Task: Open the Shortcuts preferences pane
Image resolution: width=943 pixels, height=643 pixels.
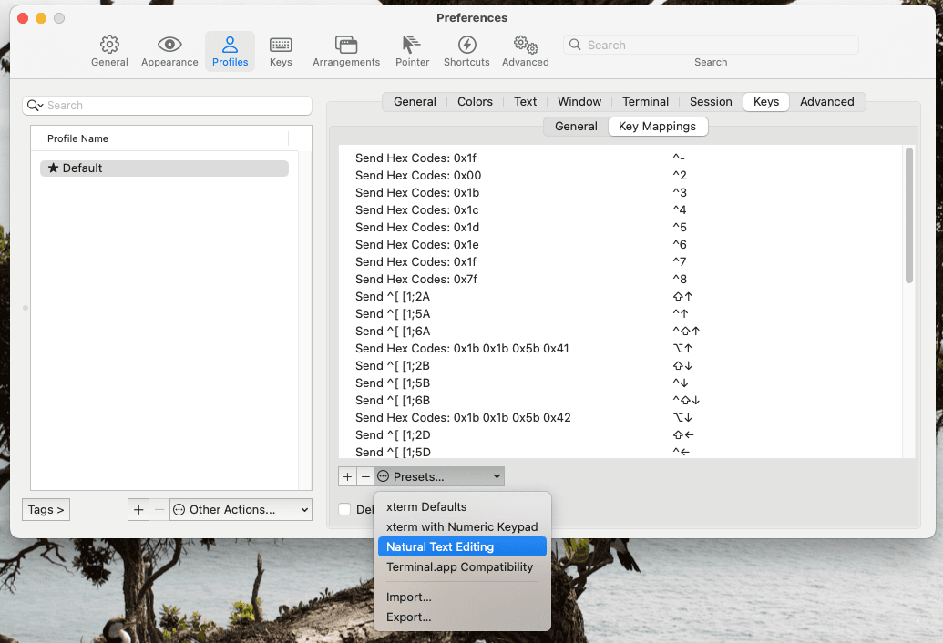Action: 466,51
